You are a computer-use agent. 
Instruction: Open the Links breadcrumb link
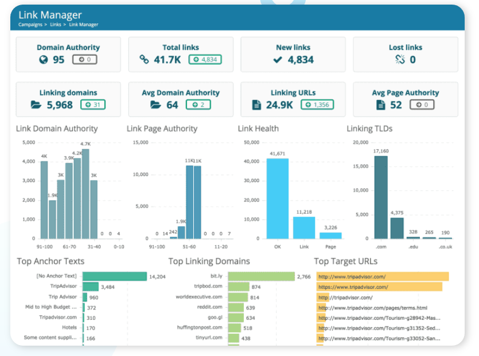pyautogui.click(x=56, y=25)
